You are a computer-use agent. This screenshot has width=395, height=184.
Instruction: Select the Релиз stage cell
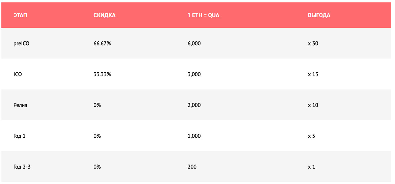point(21,105)
